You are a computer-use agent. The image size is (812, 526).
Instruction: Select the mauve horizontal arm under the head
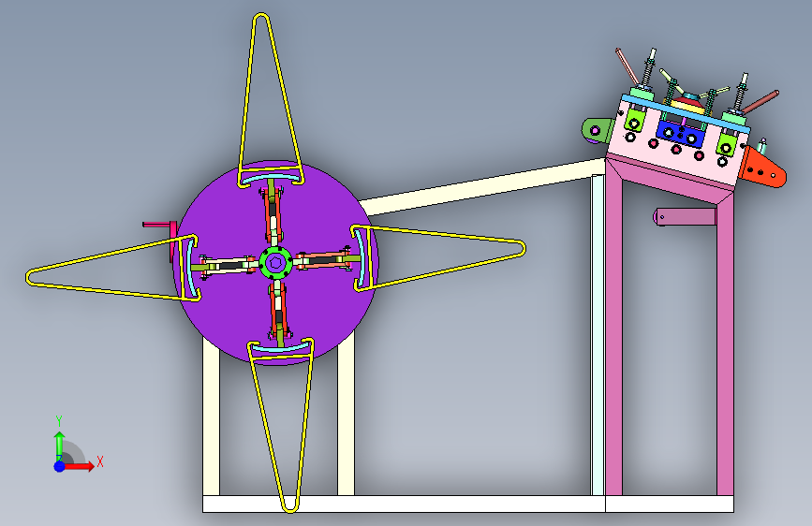685,216
